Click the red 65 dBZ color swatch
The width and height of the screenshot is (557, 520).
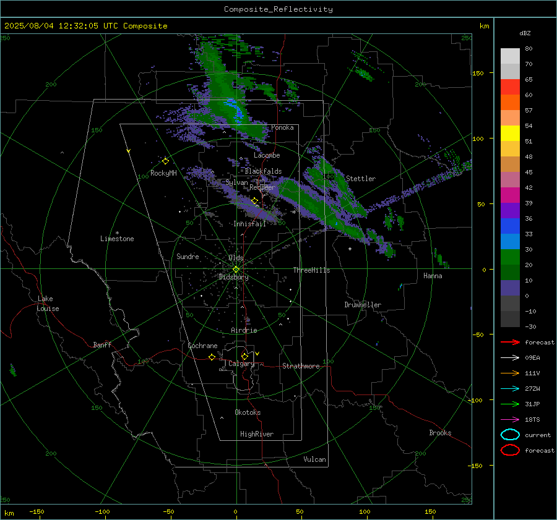pyautogui.click(x=510, y=87)
